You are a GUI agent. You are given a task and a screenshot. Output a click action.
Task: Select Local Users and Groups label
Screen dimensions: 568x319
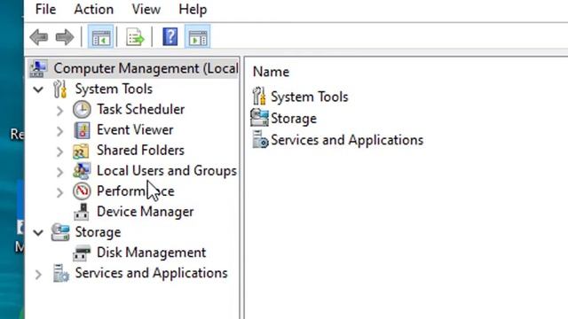(x=167, y=171)
